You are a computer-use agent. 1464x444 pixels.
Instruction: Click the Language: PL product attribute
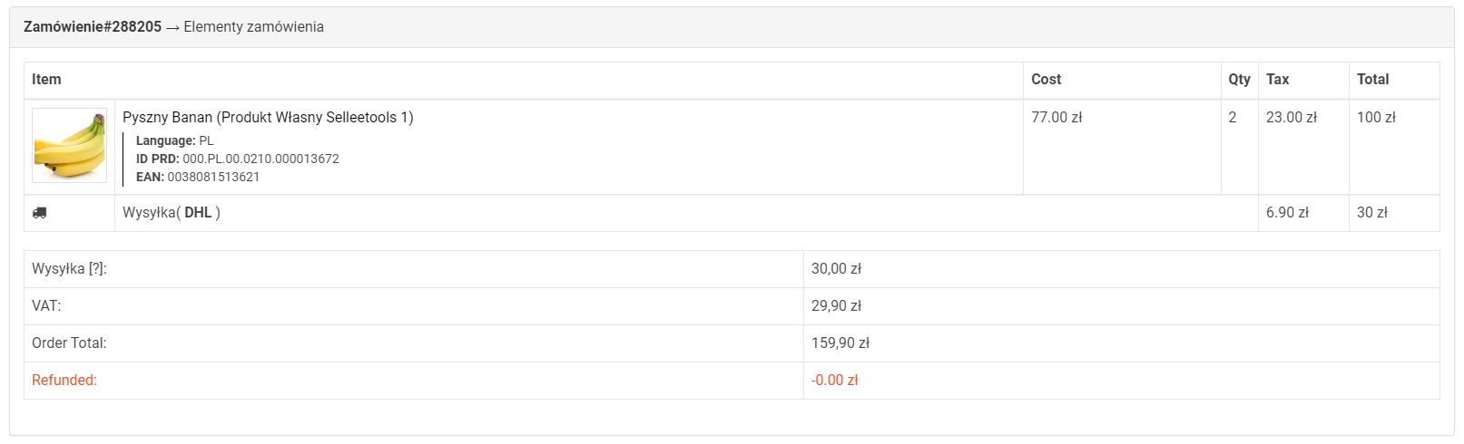click(174, 140)
